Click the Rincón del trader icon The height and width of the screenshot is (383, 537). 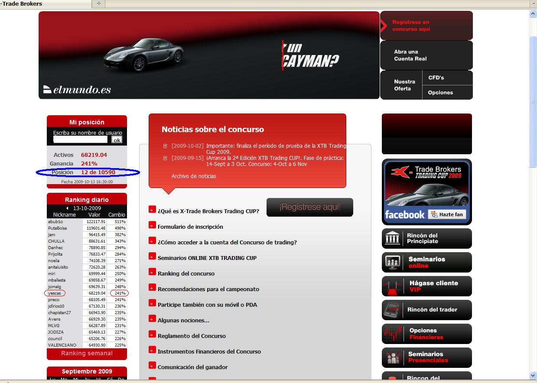393,310
